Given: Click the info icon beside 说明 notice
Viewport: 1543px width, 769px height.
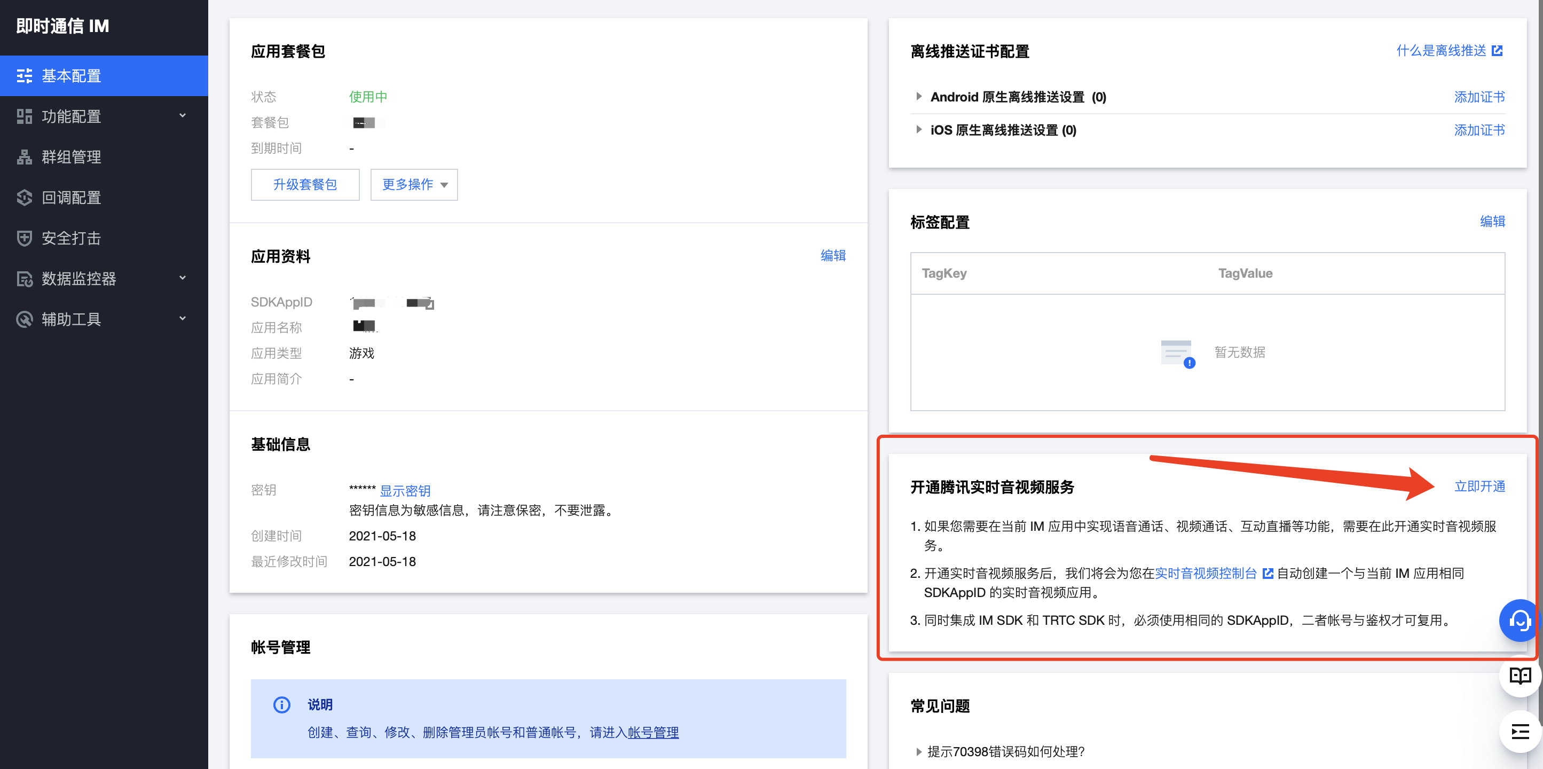Looking at the screenshot, I should (x=281, y=704).
